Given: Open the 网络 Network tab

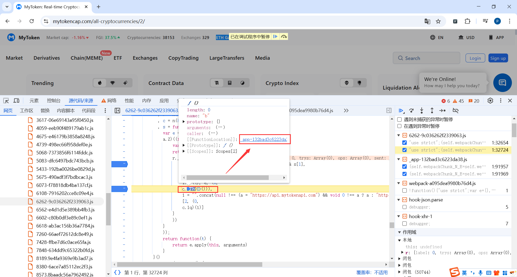Looking at the screenshot, I should click(109, 101).
